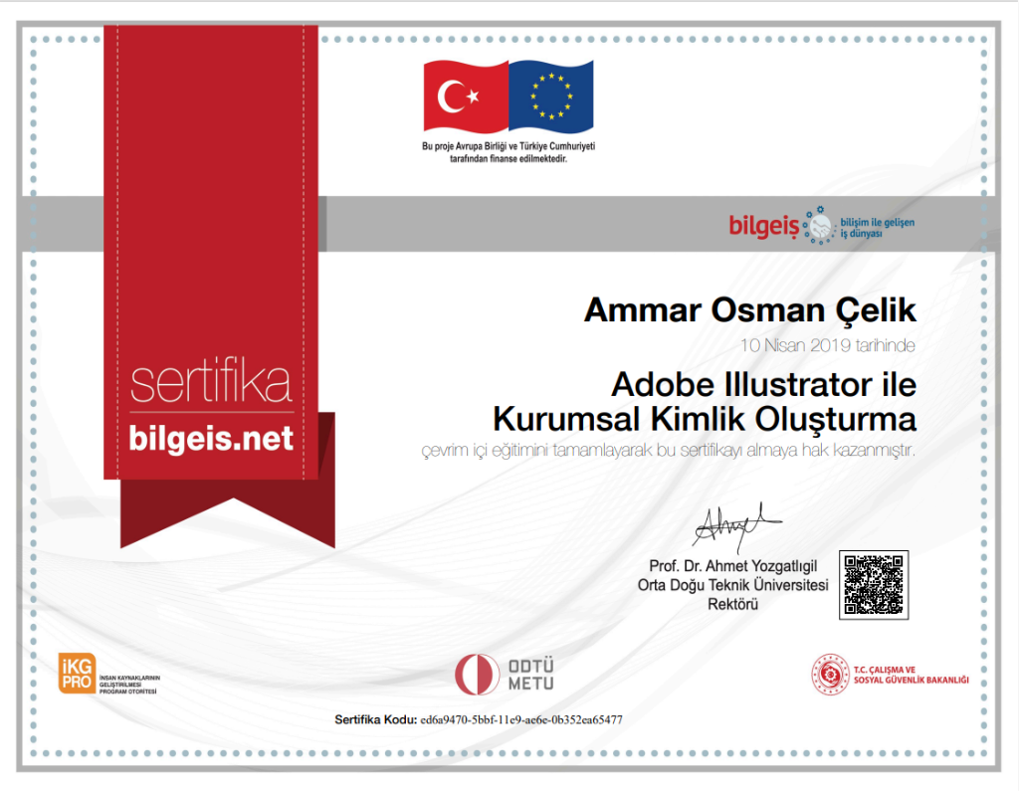
Task: Click the certificate code ed6a9470-5bbf-11e9-ae6e-0b352ea65477
Action: (521, 719)
